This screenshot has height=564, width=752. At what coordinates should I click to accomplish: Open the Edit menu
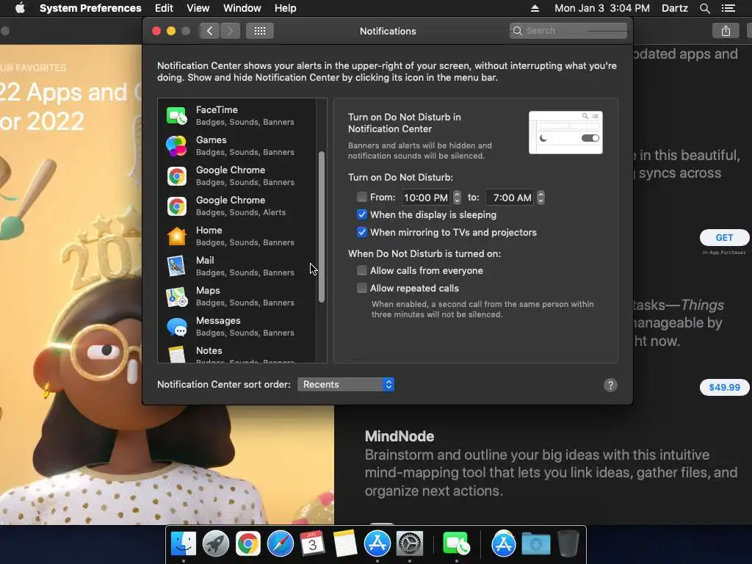[164, 8]
